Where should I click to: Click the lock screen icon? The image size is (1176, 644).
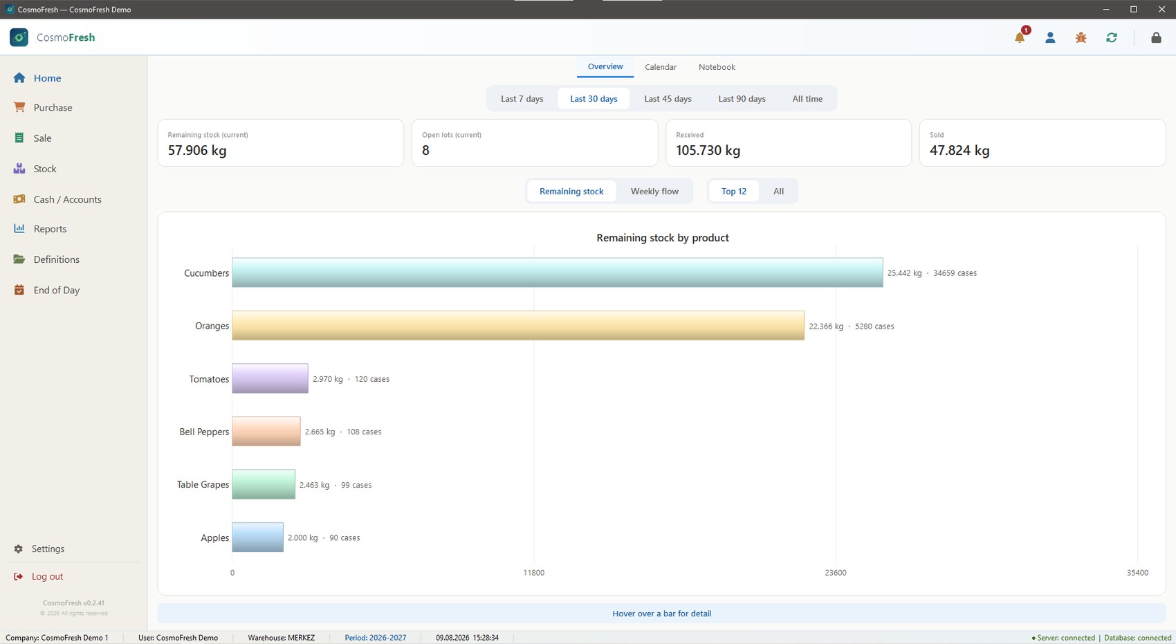tap(1156, 37)
